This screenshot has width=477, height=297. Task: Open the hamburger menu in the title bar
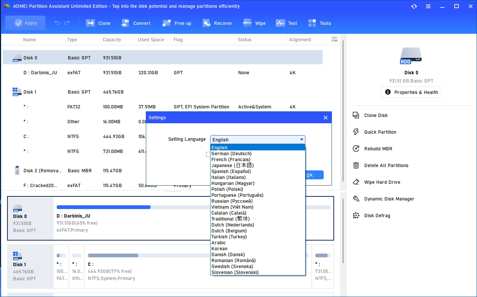428,6
